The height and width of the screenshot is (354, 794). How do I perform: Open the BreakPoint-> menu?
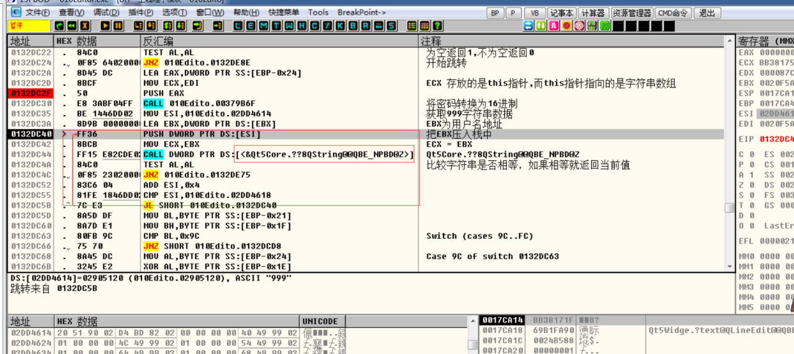361,12
